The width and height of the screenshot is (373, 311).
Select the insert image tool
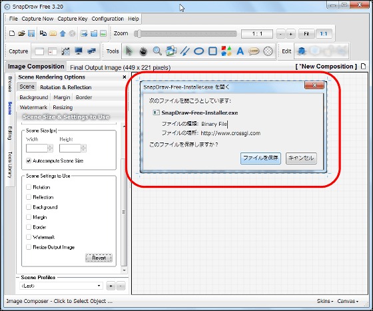[171, 51]
